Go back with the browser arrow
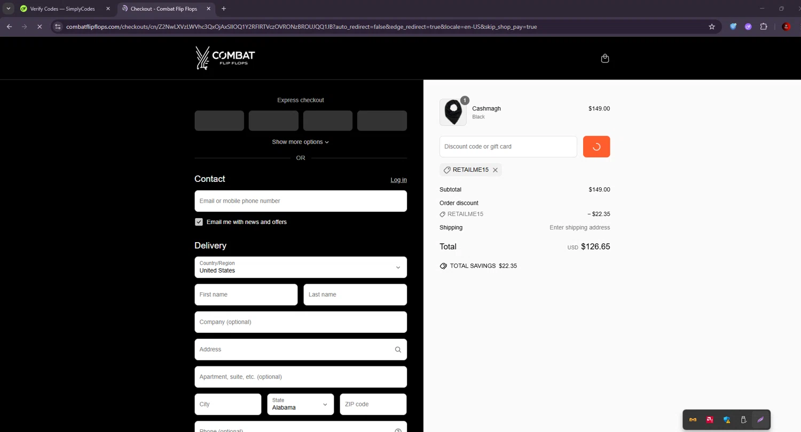801x432 pixels. click(9, 27)
